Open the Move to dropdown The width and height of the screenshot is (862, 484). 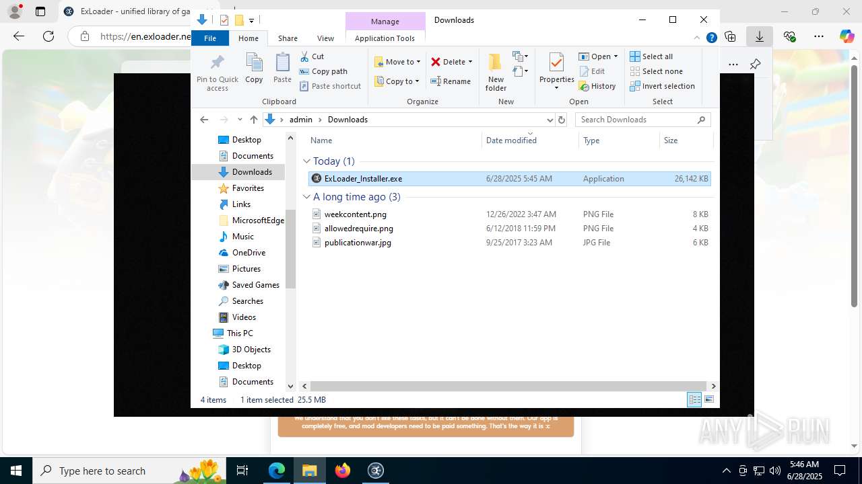coord(397,62)
